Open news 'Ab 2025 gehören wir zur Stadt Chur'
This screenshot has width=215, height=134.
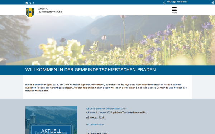pyautogui.click(x=106, y=109)
